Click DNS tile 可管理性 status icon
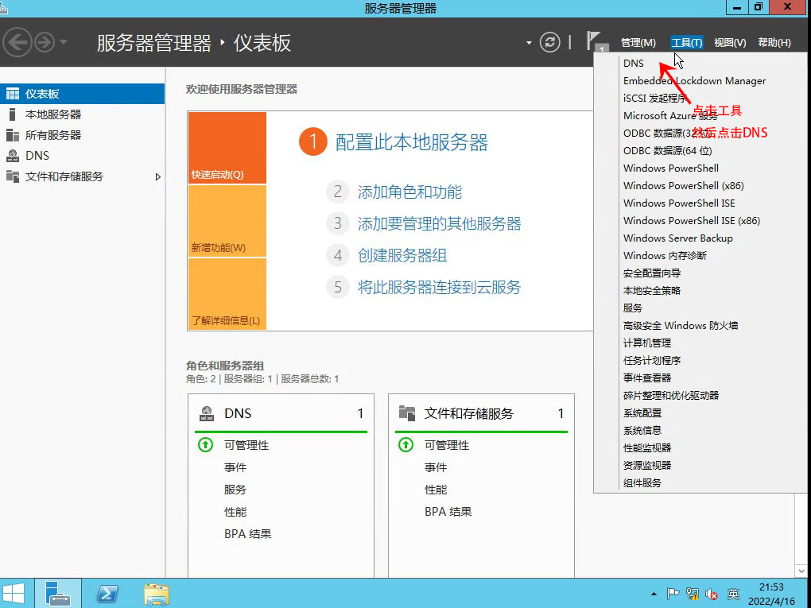 [x=206, y=444]
